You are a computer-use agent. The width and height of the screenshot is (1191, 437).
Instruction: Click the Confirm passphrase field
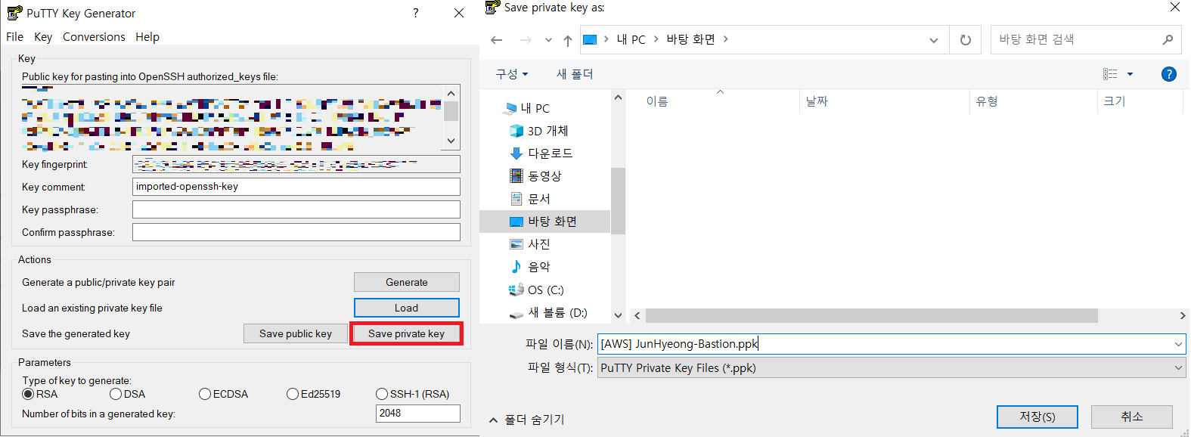(296, 232)
